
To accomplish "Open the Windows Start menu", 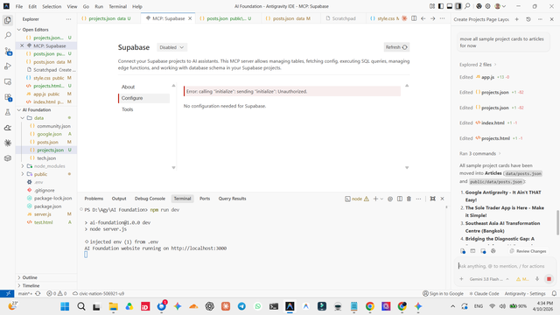I will click(65, 306).
